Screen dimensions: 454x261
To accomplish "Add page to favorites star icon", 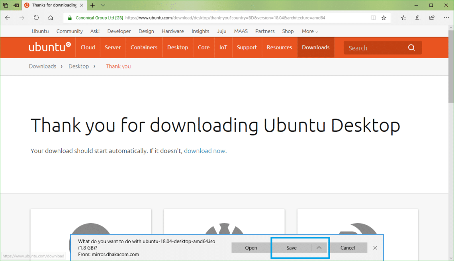I will pyautogui.click(x=384, y=18).
